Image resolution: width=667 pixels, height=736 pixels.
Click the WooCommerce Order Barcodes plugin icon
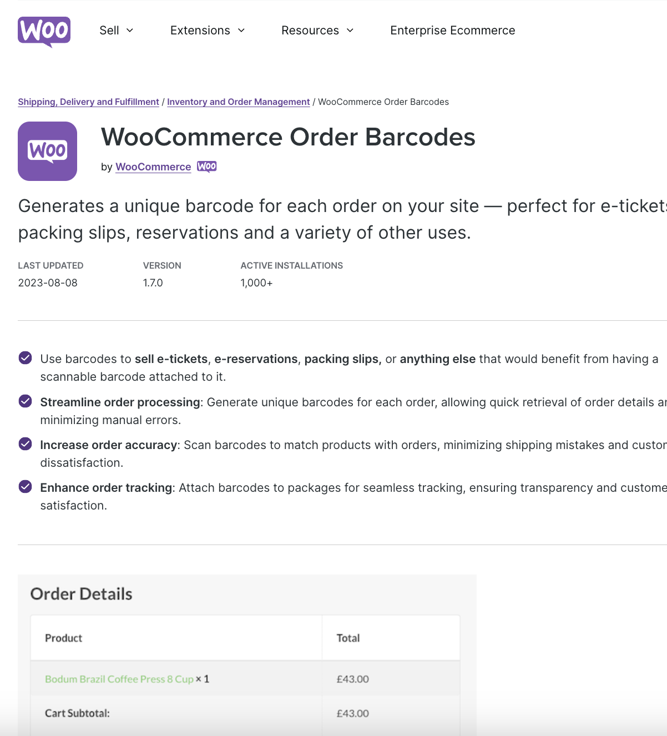(48, 151)
